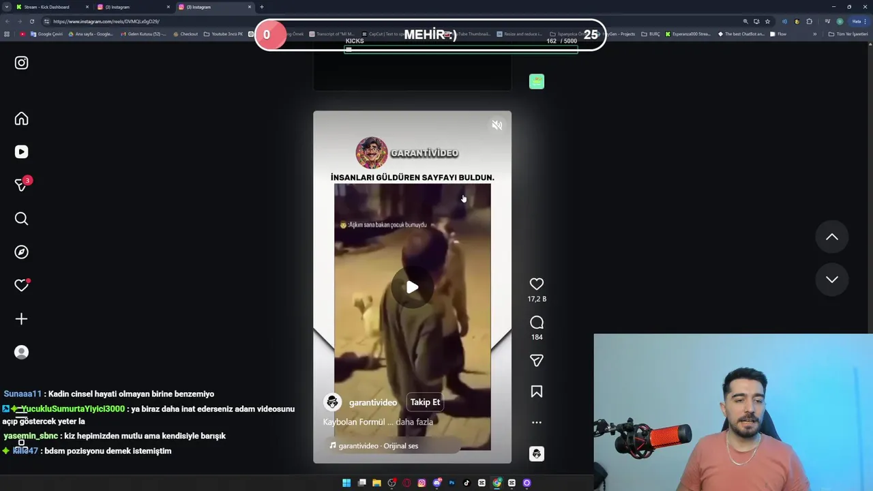
Task: Open the Explore compass icon
Action: [21, 252]
